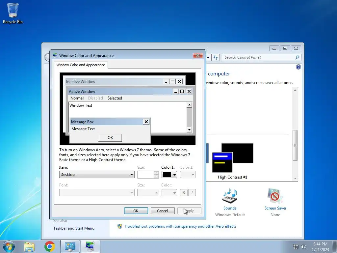
Task: Open Taskbar and Start Menu link
Action: pyautogui.click(x=74, y=228)
